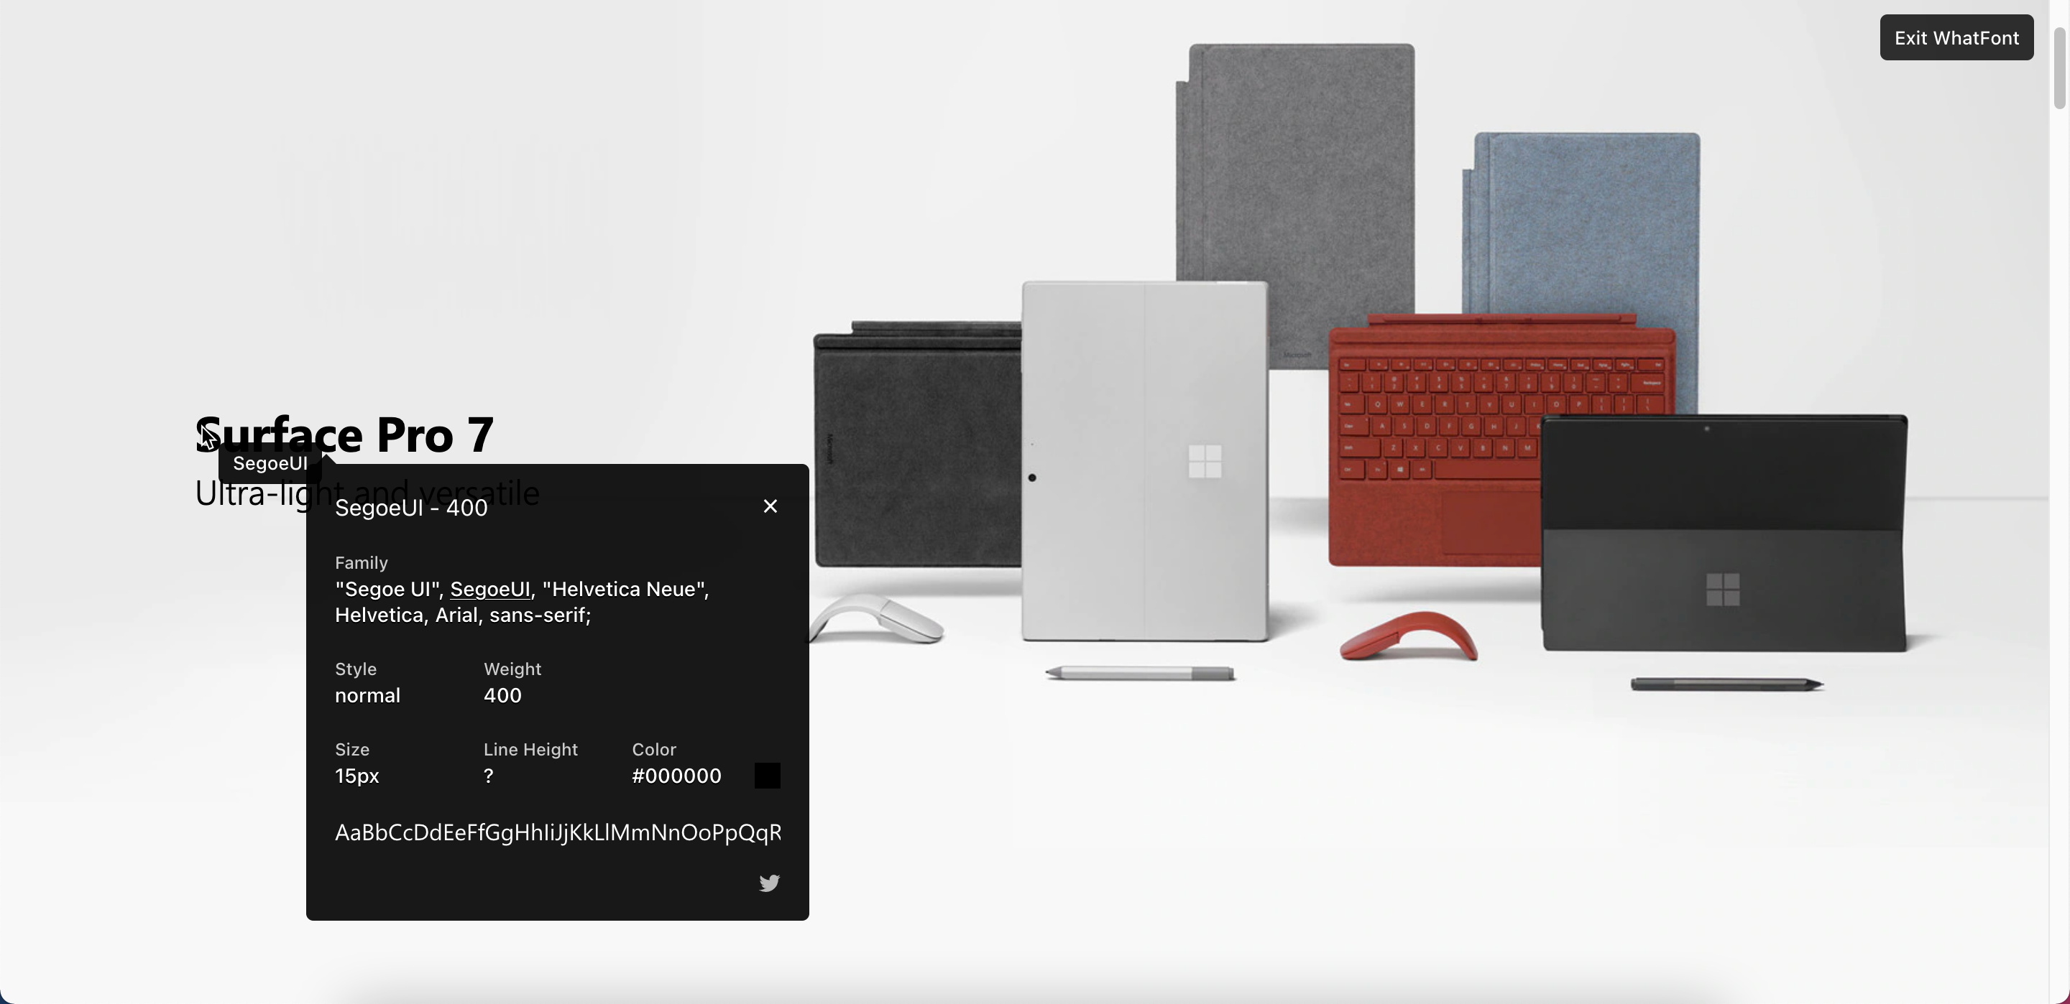Click the style value 'normal'

(x=367, y=696)
